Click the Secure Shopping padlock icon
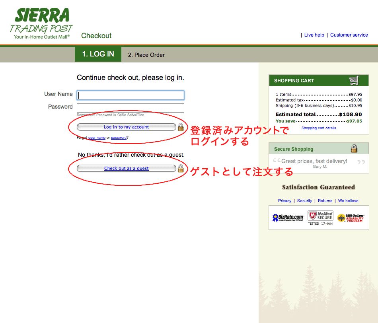The image size is (378, 323). (x=354, y=149)
